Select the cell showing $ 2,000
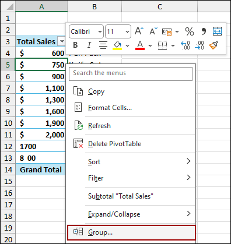231x244 pixels. pos(41,135)
